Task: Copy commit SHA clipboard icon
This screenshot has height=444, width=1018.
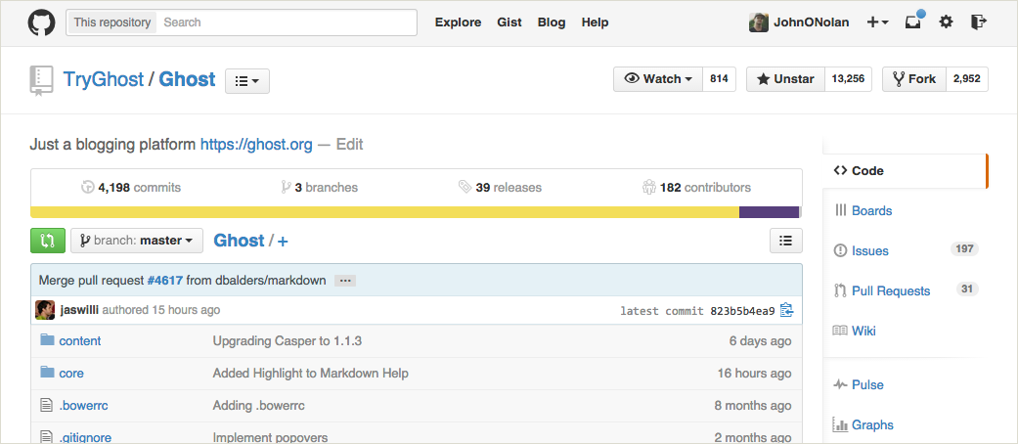Action: click(786, 310)
